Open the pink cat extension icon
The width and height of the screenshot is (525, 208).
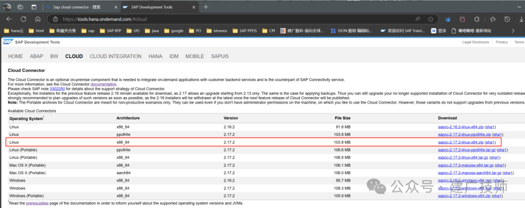click(462, 19)
